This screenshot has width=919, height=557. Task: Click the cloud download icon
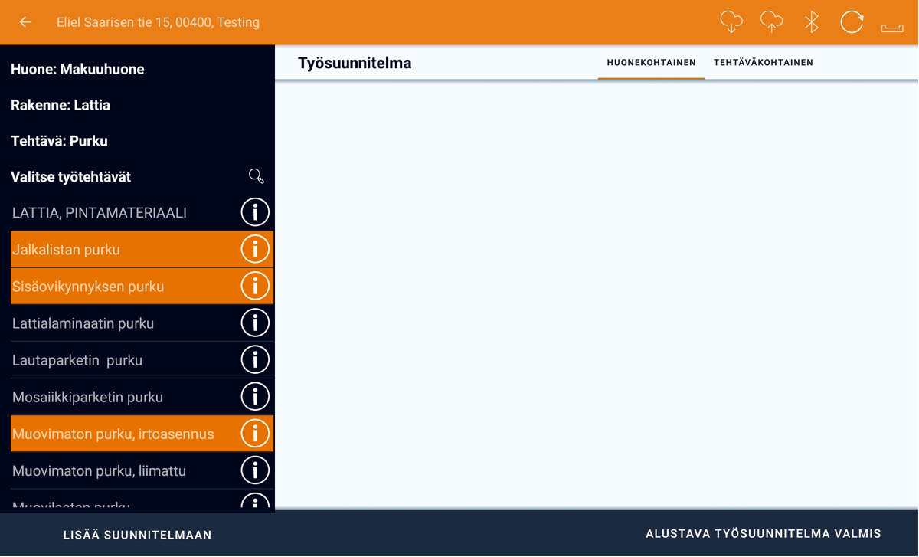(731, 22)
